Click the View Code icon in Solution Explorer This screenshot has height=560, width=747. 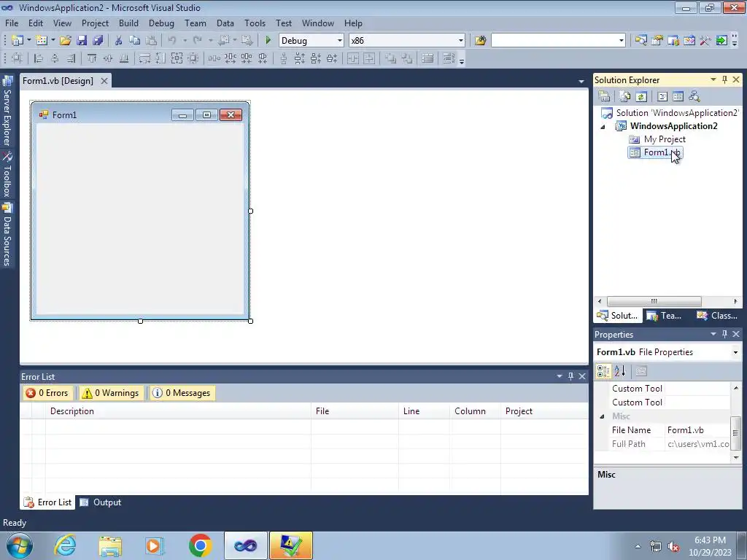pyautogui.click(x=662, y=97)
